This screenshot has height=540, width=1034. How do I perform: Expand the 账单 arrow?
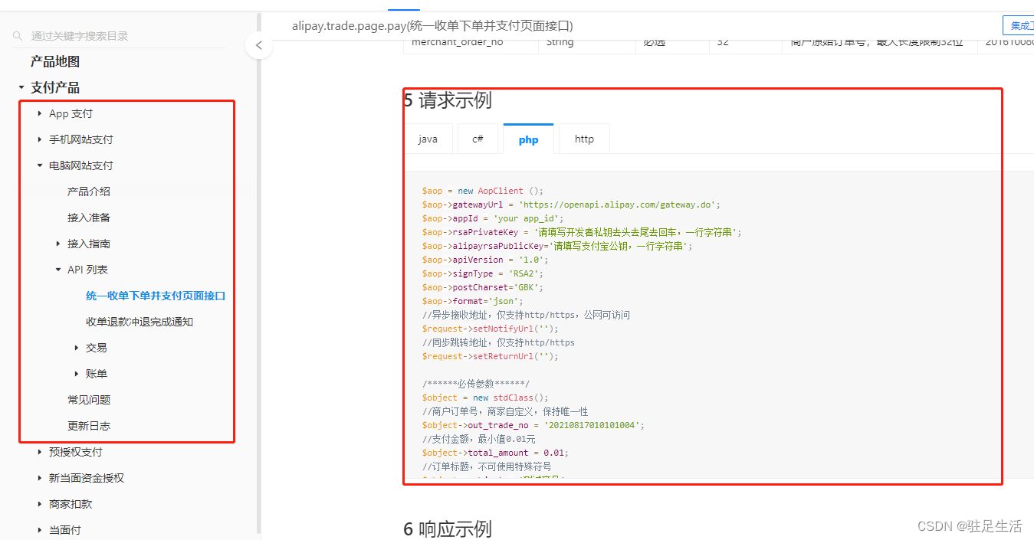point(77,374)
